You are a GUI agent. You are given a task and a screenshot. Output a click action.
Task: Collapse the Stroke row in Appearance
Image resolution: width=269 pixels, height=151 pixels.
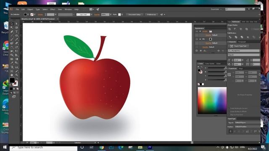coord(200,31)
